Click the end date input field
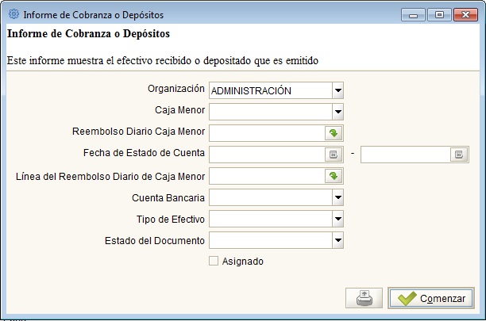 pos(405,155)
